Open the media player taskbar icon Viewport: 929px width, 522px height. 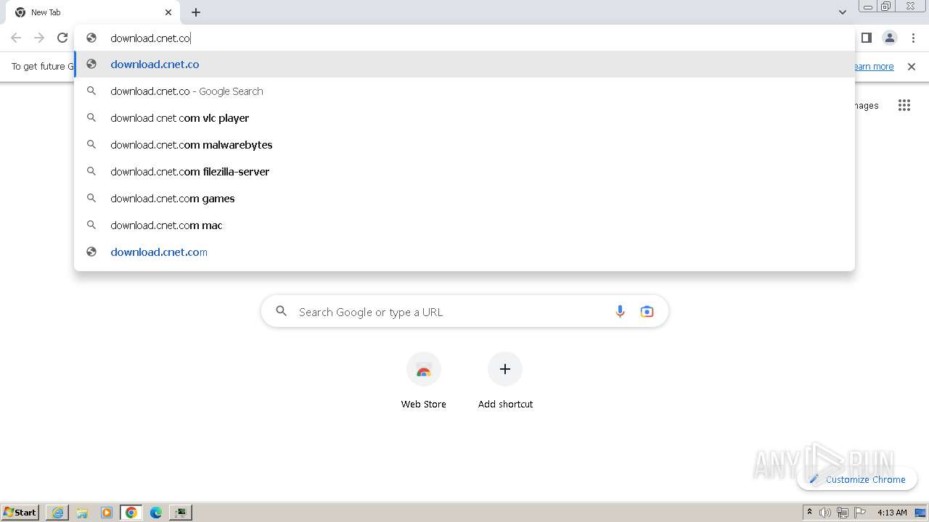point(107,513)
